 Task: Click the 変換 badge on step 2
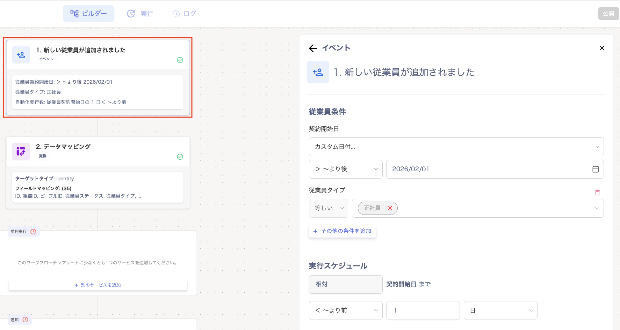point(43,156)
